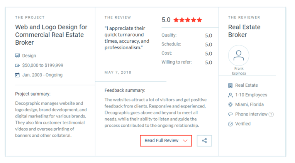Click the Frank Espinosa name label
295x163 pixels.
pos(239,71)
